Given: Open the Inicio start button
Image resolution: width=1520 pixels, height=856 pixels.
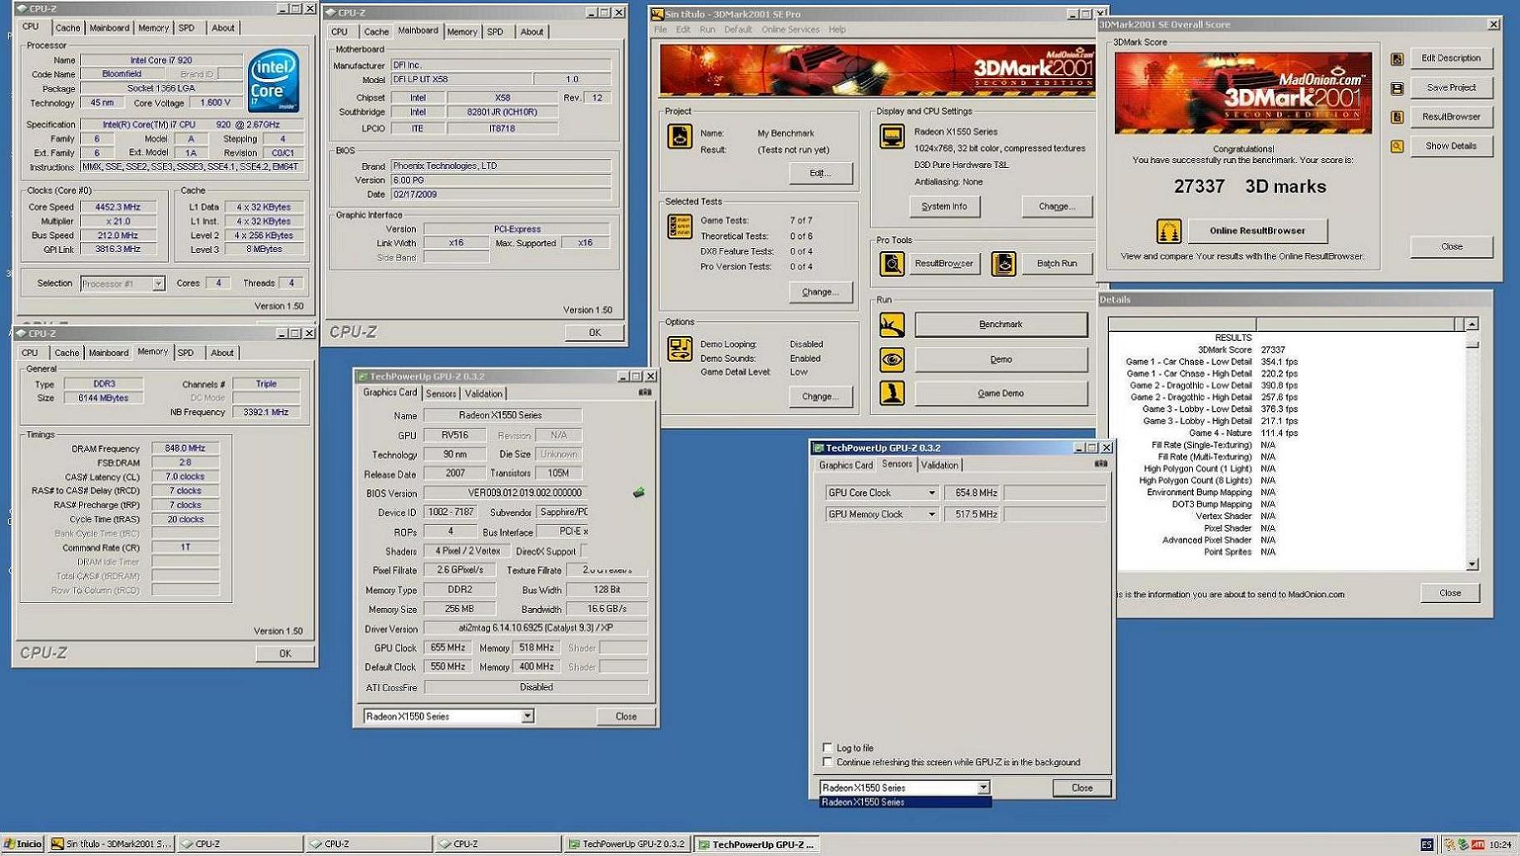Looking at the screenshot, I should 23,844.
